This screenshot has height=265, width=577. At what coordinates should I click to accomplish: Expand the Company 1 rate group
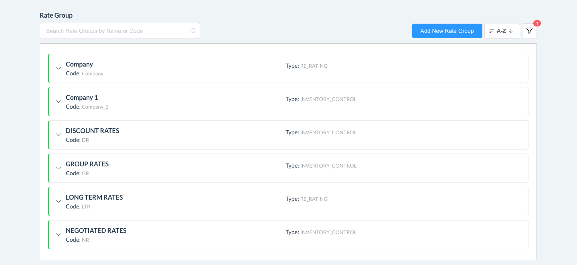pyautogui.click(x=59, y=101)
